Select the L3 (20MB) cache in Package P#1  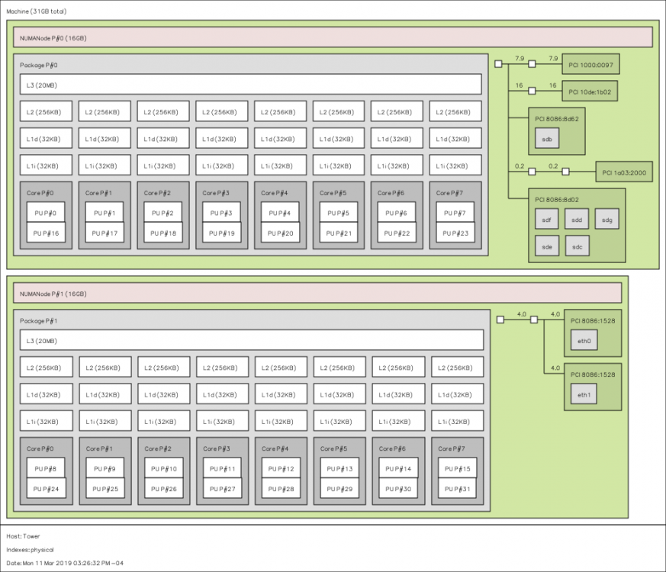[252, 339]
